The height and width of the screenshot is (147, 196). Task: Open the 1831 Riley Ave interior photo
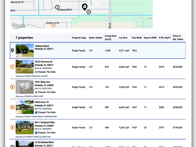pyautogui.click(x=24, y=87)
